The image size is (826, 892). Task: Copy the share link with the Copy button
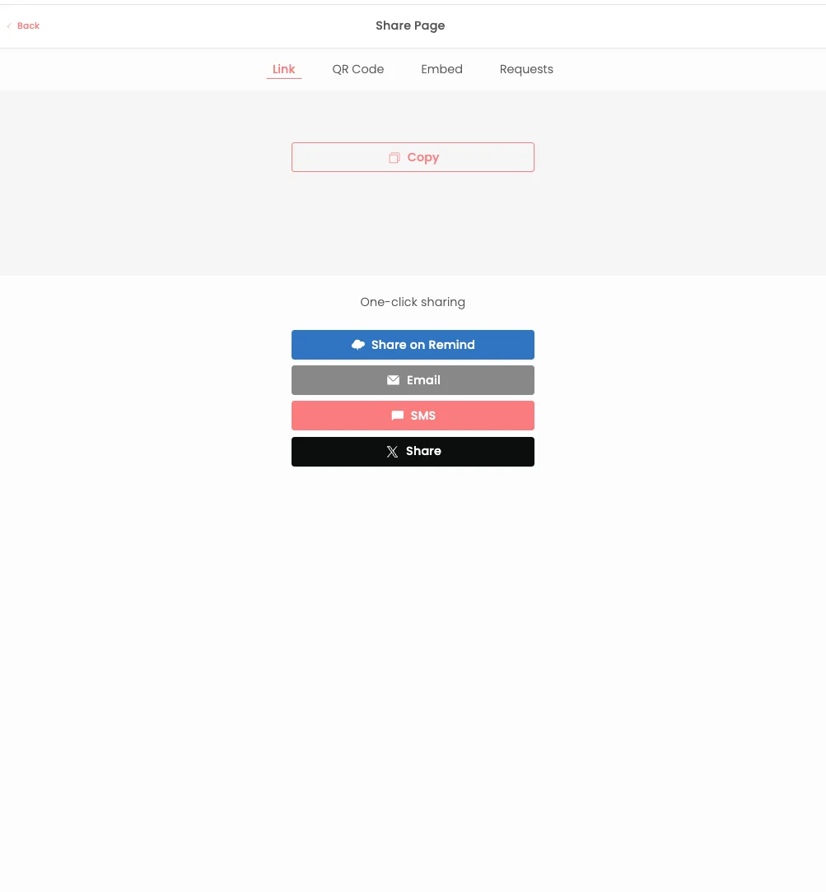(413, 157)
